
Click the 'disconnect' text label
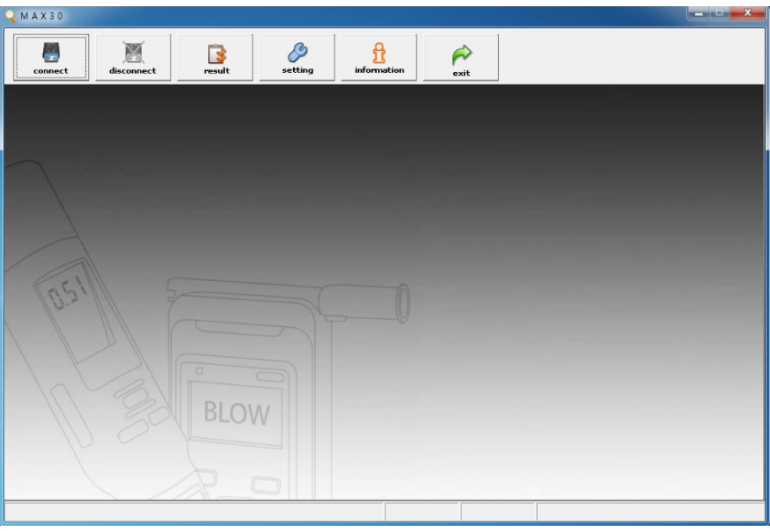pyautogui.click(x=133, y=71)
